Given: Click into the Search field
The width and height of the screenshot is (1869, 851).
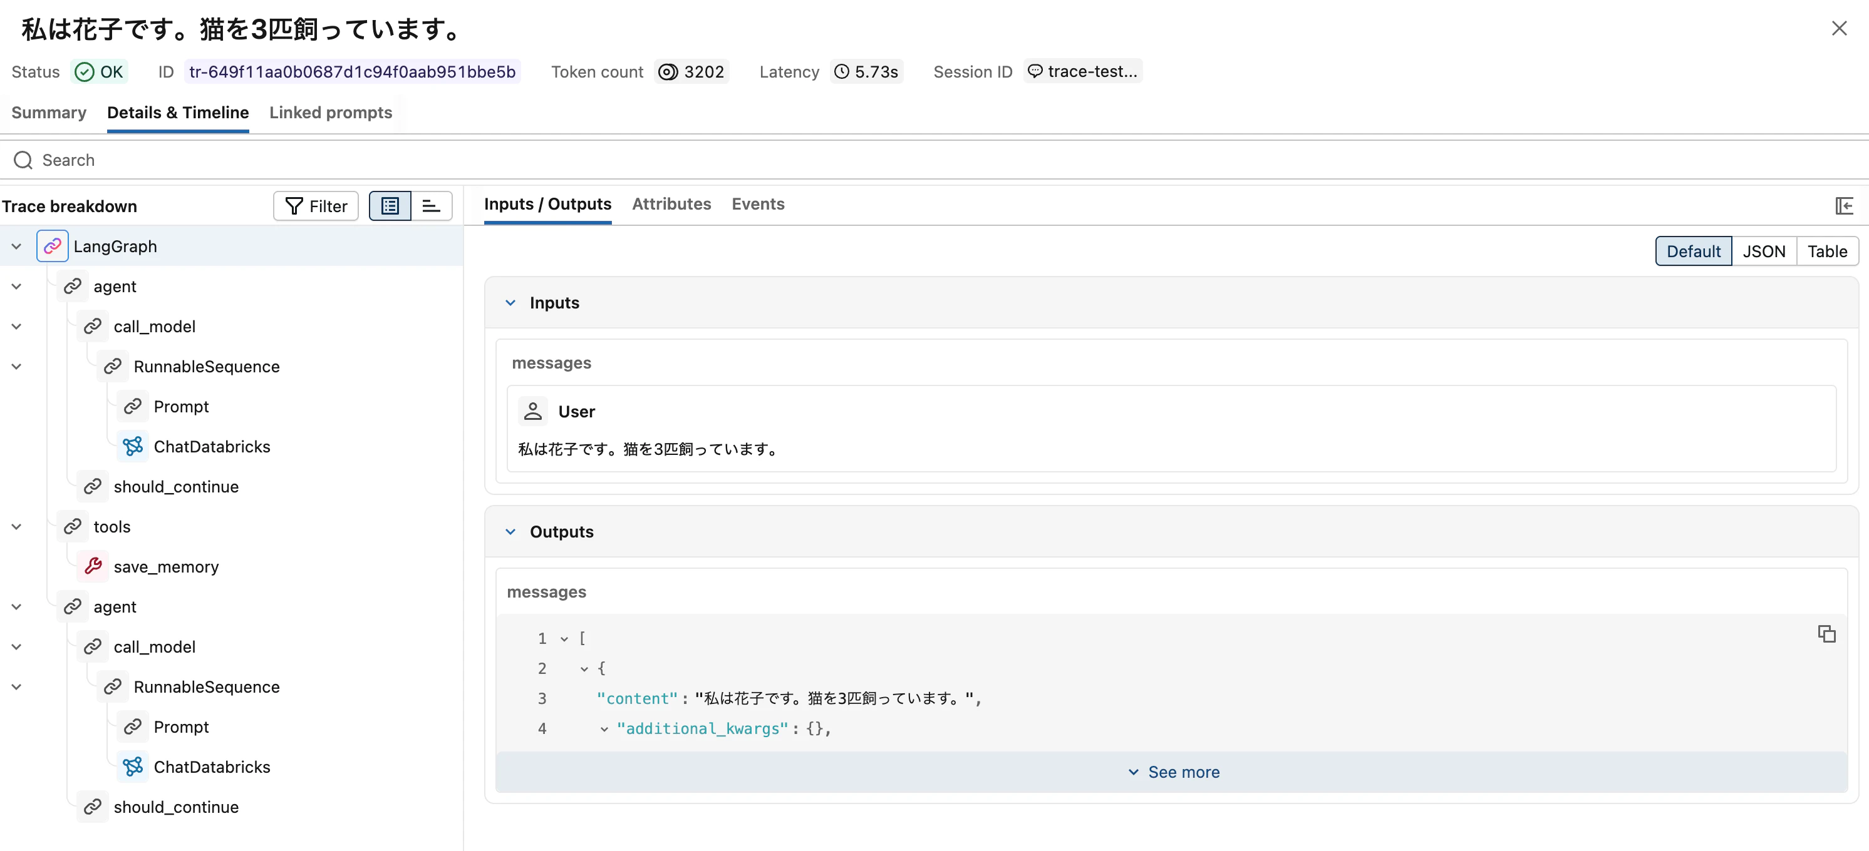Looking at the screenshot, I should click(x=934, y=160).
